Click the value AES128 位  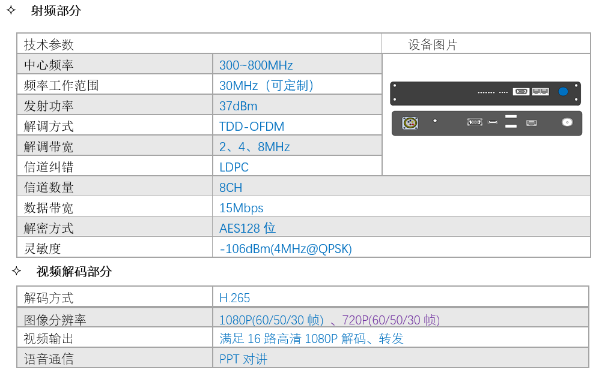[248, 228]
